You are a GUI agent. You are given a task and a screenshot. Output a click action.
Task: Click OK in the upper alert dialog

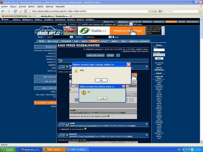click(101, 80)
